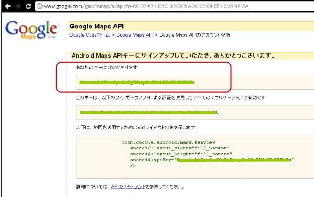Screen dimensions: 314x197
Task: Focus the URL address bar
Action: pos(175,6)
